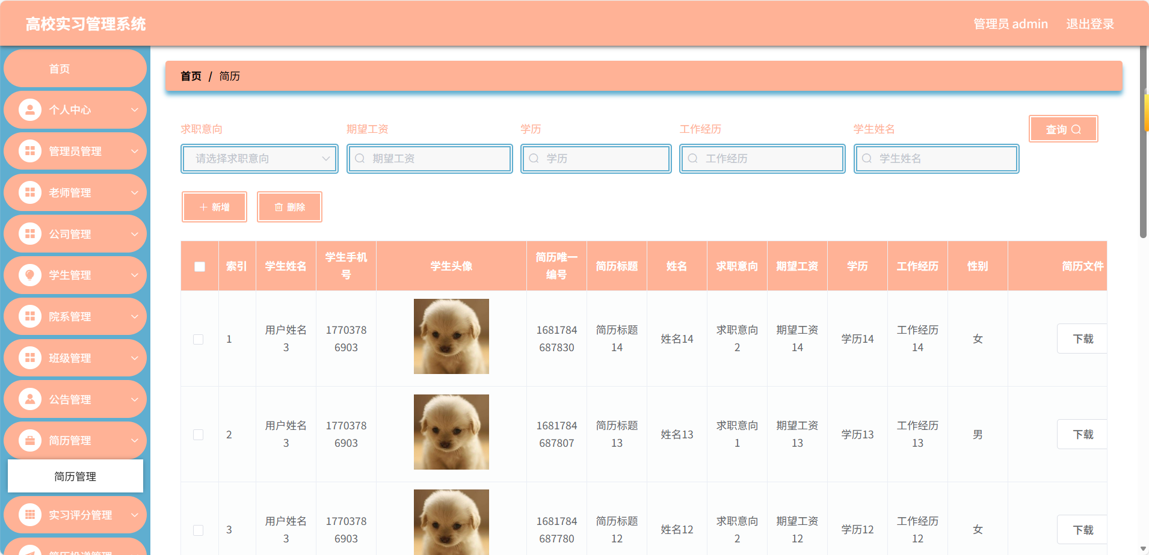
Task: Collapse 简历管理 menu chevron
Action: tap(135, 440)
